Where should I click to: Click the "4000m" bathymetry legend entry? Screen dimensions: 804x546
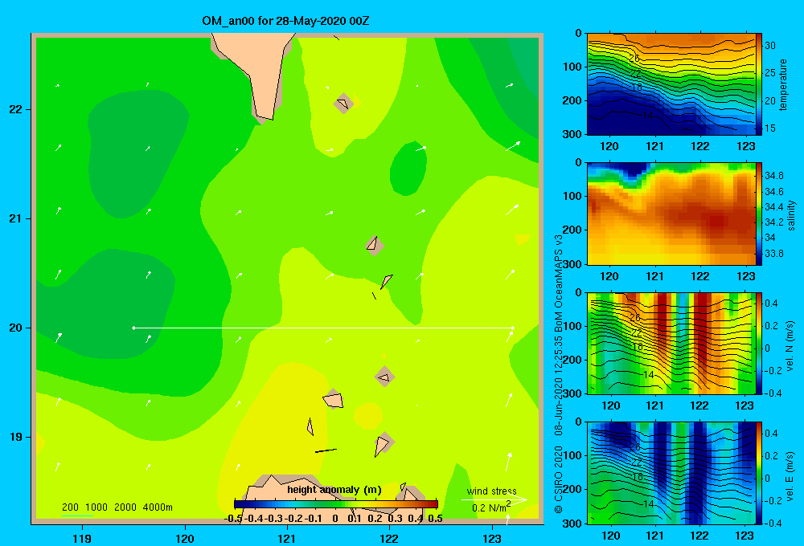tap(158, 507)
